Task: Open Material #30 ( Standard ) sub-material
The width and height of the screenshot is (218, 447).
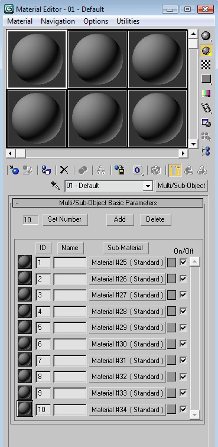Action: (128, 344)
